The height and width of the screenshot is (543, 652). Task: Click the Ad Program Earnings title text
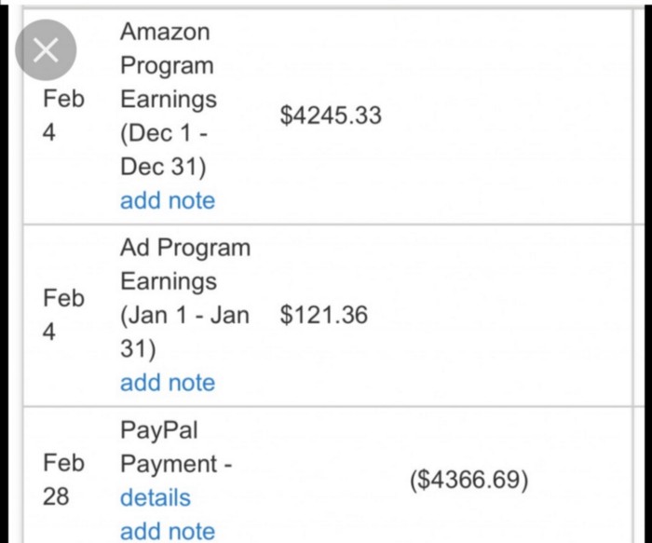(185, 265)
